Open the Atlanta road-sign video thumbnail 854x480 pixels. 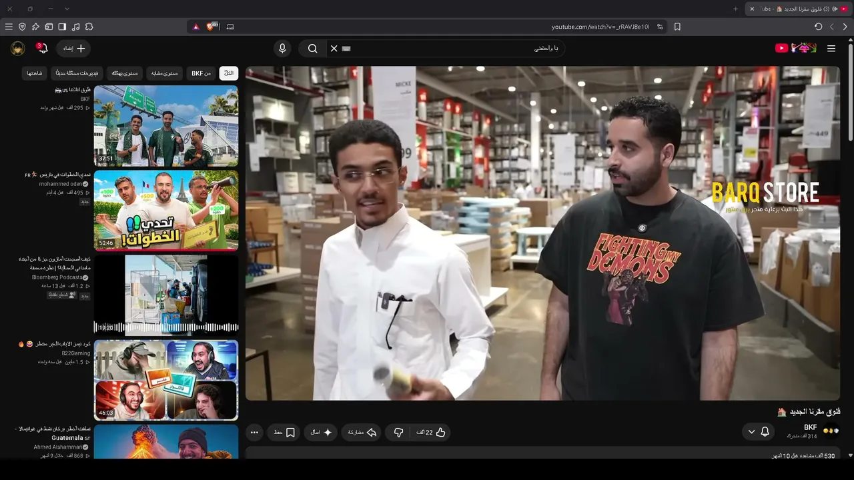tap(166, 125)
